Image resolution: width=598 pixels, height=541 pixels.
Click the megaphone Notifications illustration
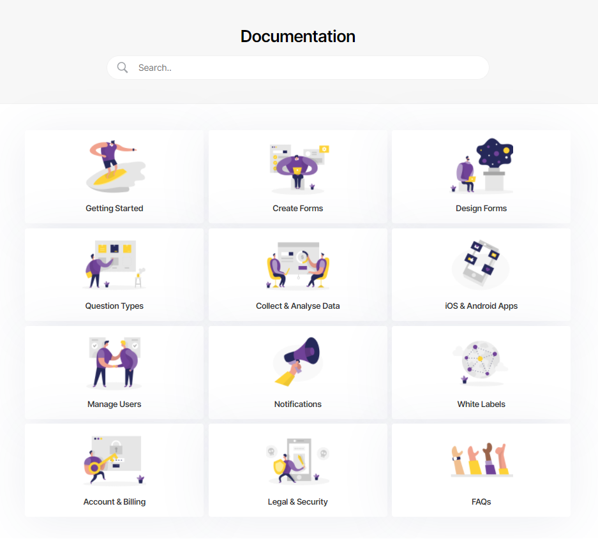click(298, 362)
